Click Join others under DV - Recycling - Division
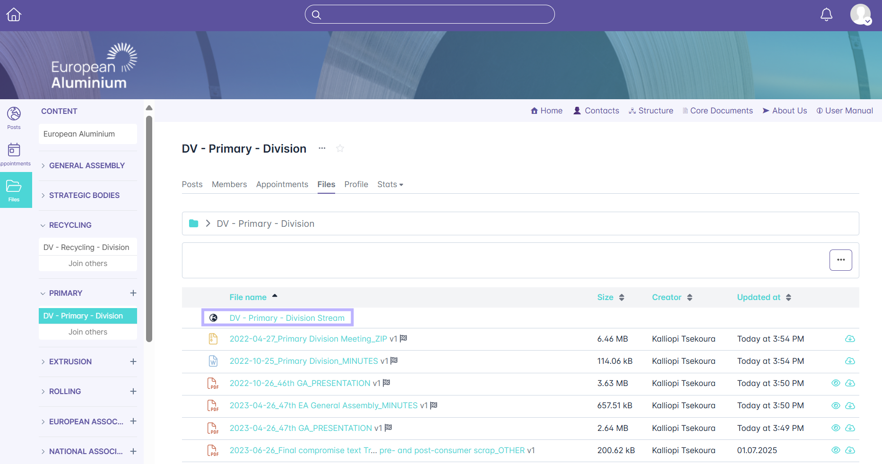 [x=88, y=263]
